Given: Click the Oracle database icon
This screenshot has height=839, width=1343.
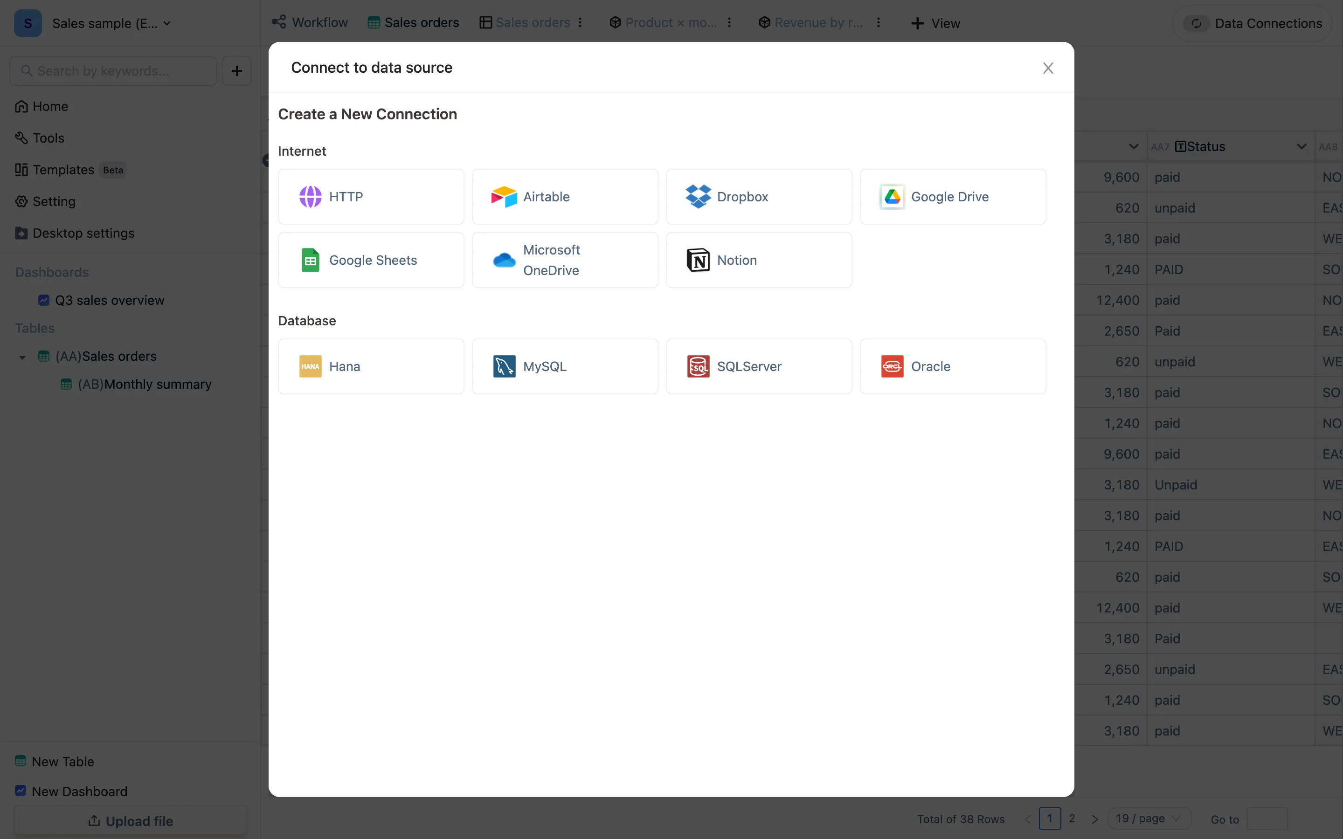Looking at the screenshot, I should [893, 366].
